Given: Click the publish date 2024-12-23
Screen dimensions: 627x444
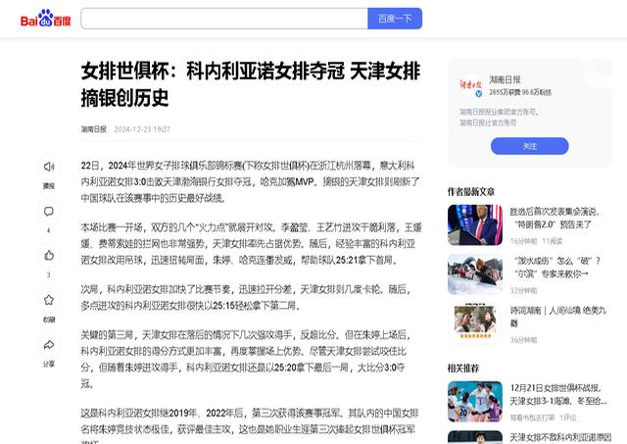Looking at the screenshot, I should [142, 129].
